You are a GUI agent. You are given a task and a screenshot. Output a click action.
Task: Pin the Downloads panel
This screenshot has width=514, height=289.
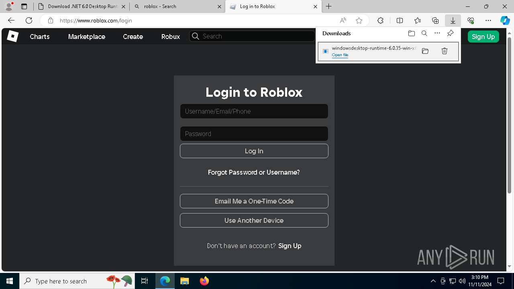tap(450, 33)
